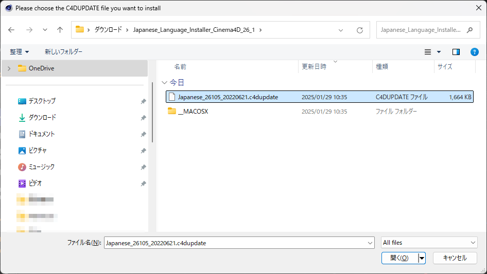Click the C4DUPDATE ファイル type cell
This screenshot has width=487, height=274.
[402, 97]
